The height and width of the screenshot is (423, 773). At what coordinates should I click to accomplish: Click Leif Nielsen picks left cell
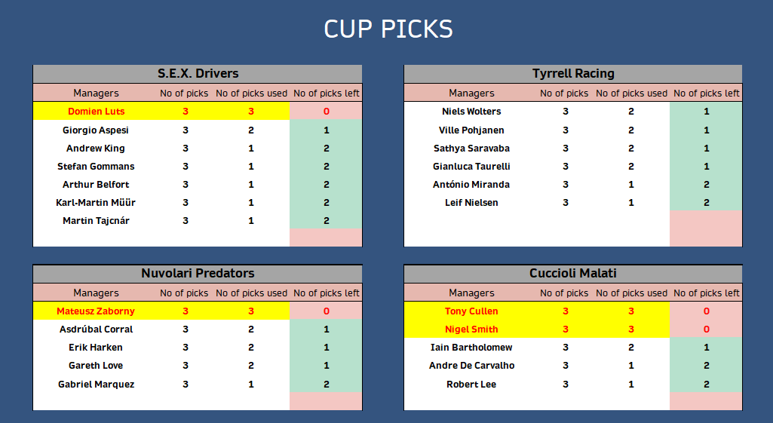pyautogui.click(x=706, y=203)
